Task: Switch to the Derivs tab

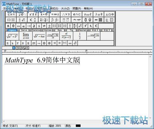Action: click(24, 30)
